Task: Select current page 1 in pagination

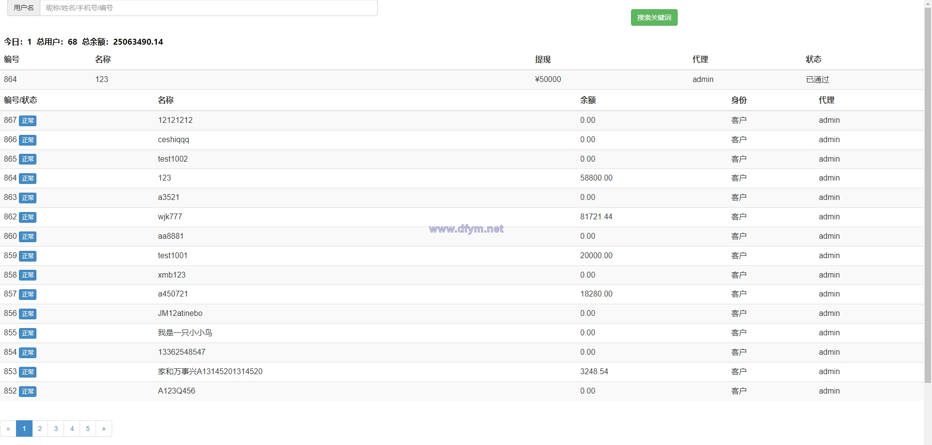Action: pos(24,429)
